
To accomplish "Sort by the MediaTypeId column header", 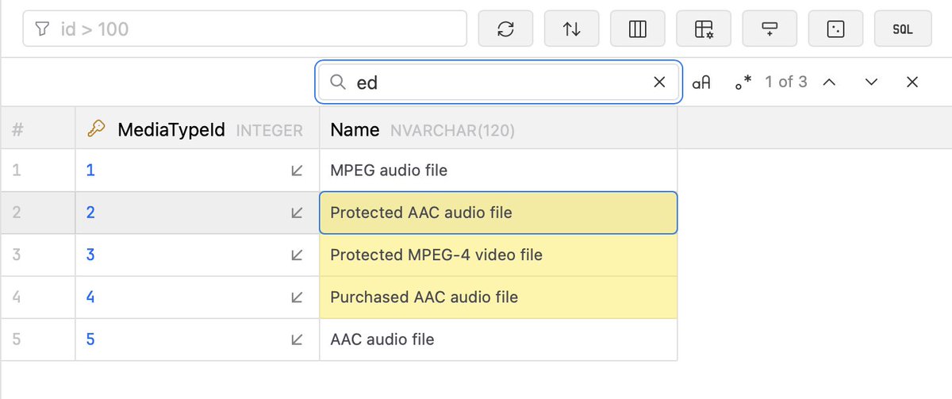I will coord(171,130).
